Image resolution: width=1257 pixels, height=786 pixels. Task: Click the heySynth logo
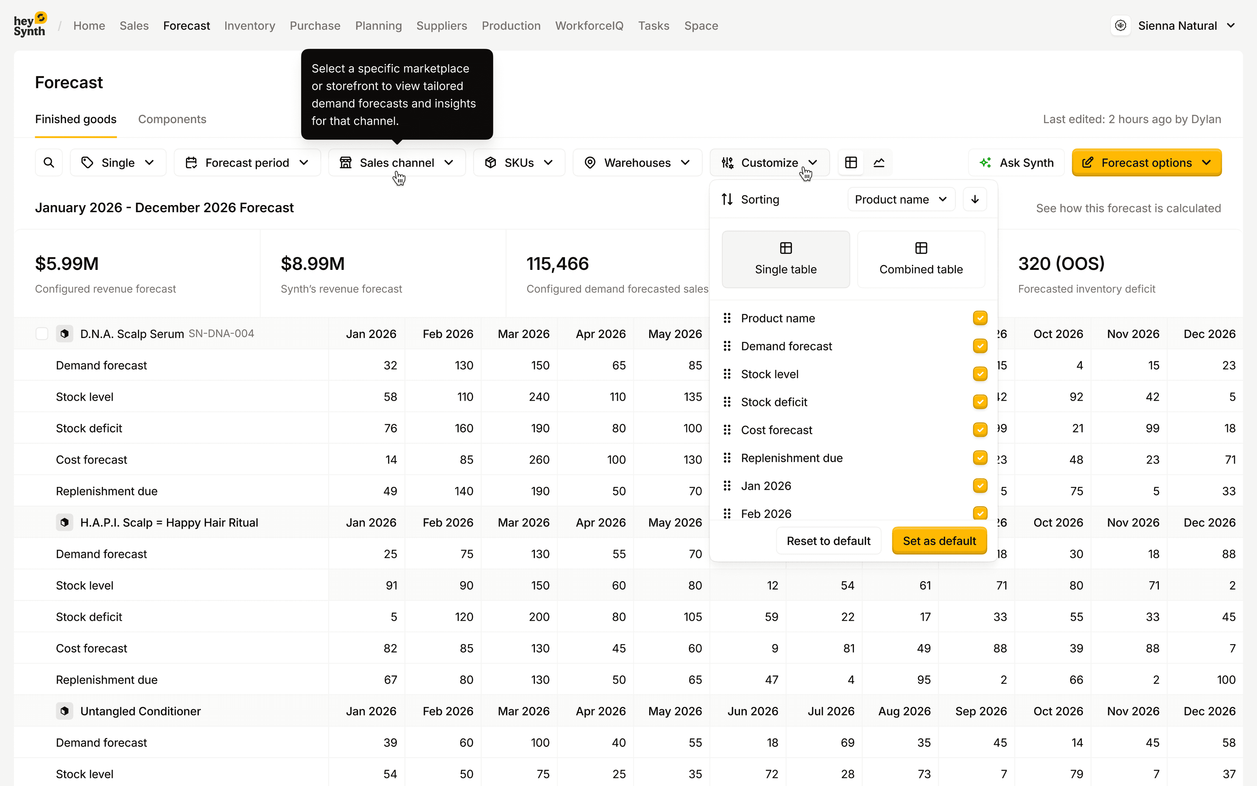tap(30, 25)
